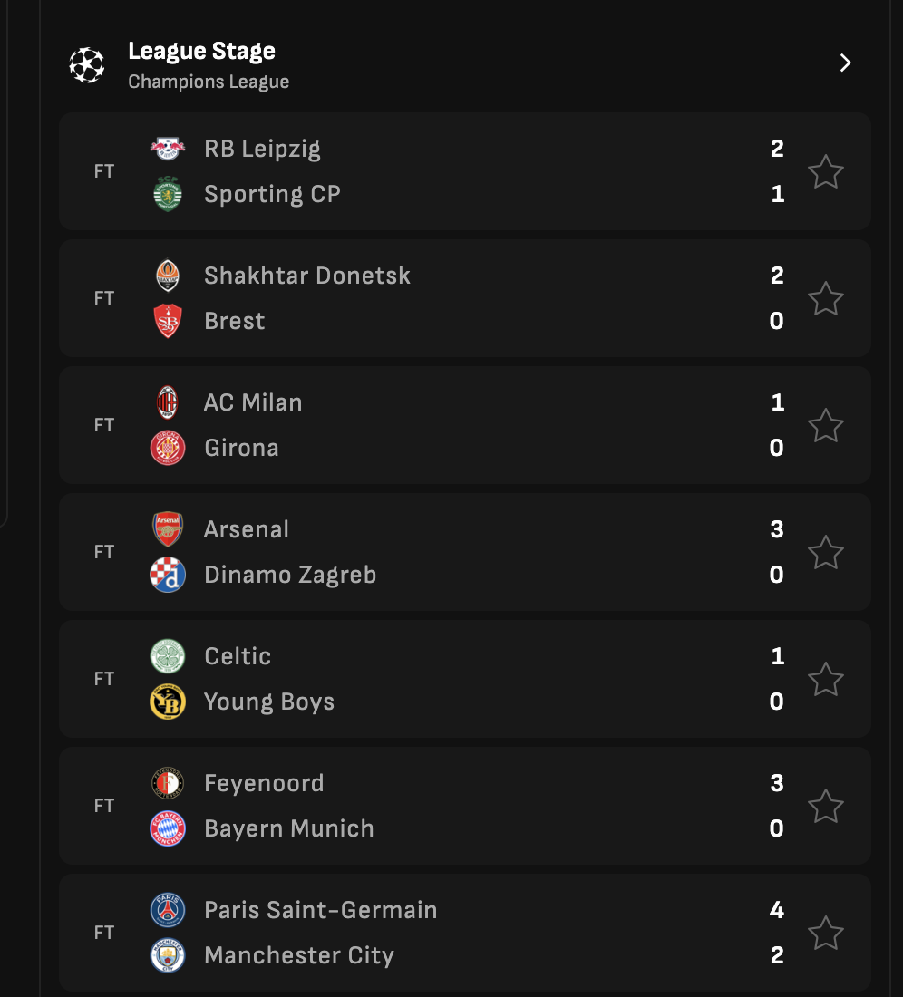Star the Feyenoord vs Bayern Munich match
The image size is (903, 997).
[x=825, y=807]
